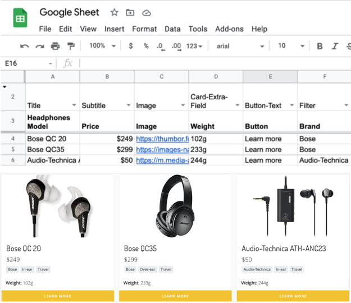This screenshot has height=303, width=351.
Task: Expand the Title column filter dropdown
Action: (x=74, y=105)
